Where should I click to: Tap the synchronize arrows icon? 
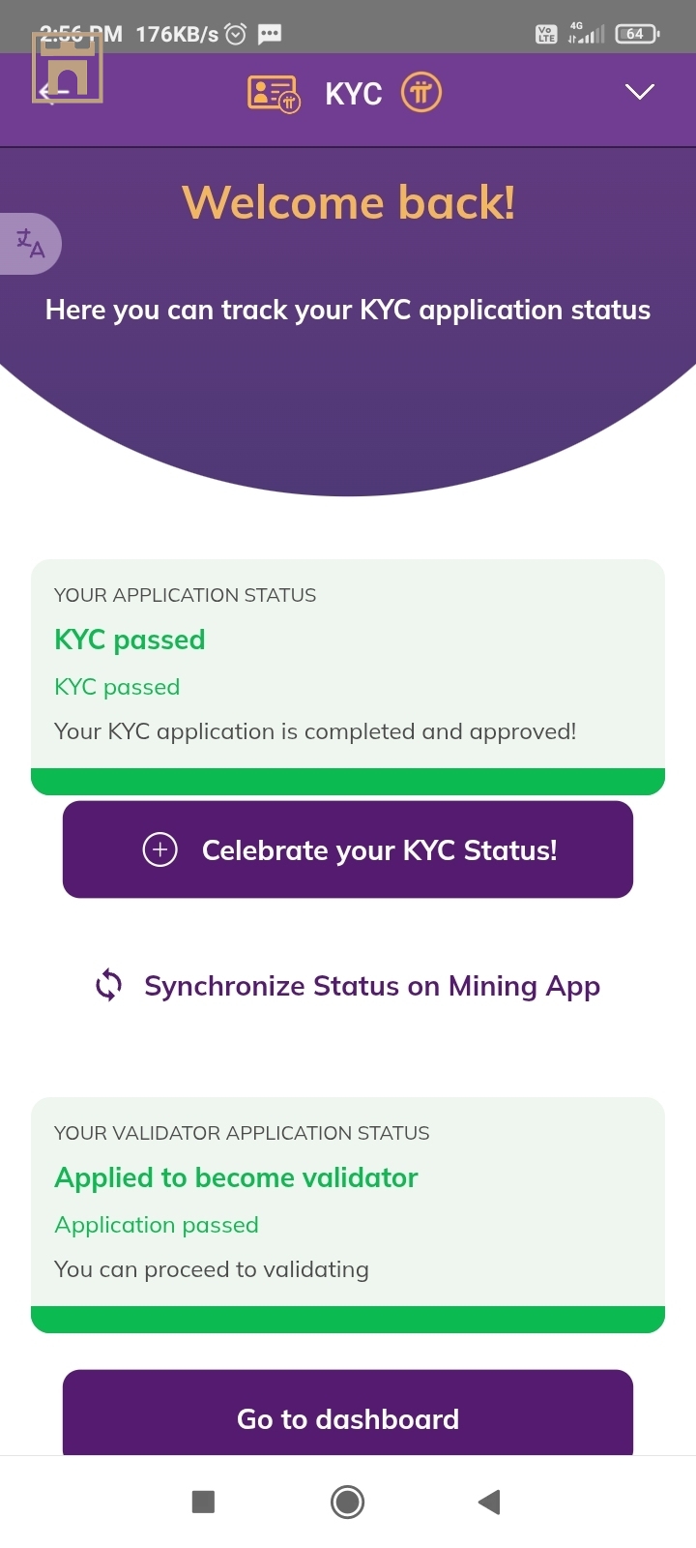[x=108, y=986]
